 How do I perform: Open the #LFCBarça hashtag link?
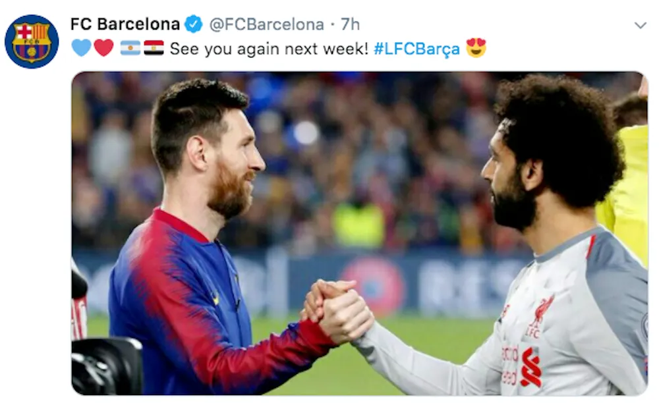click(x=416, y=49)
